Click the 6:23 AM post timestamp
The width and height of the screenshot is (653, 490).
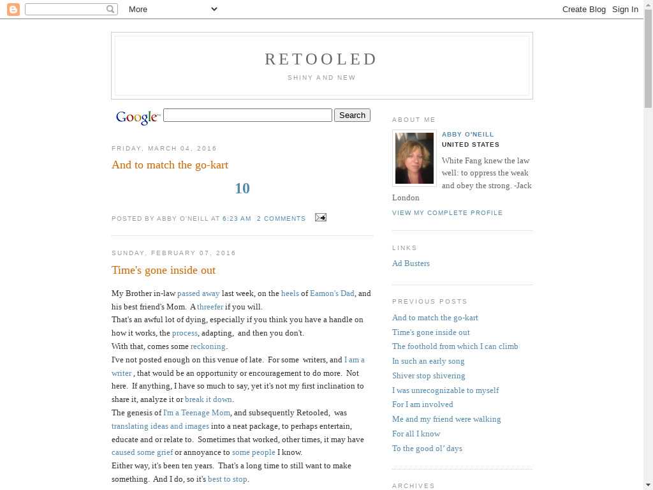click(x=237, y=218)
